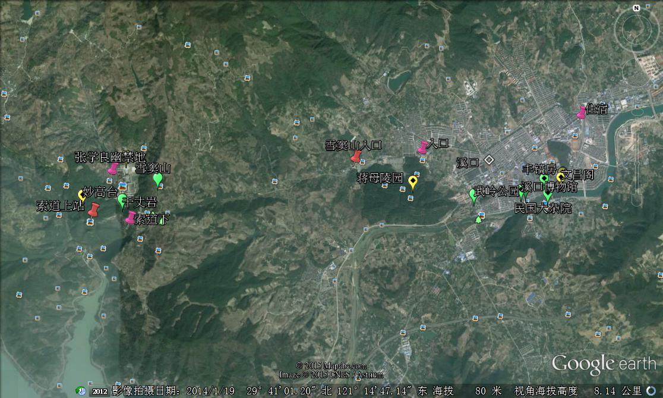Click the pink pushpin for 索道下

coord(130,218)
